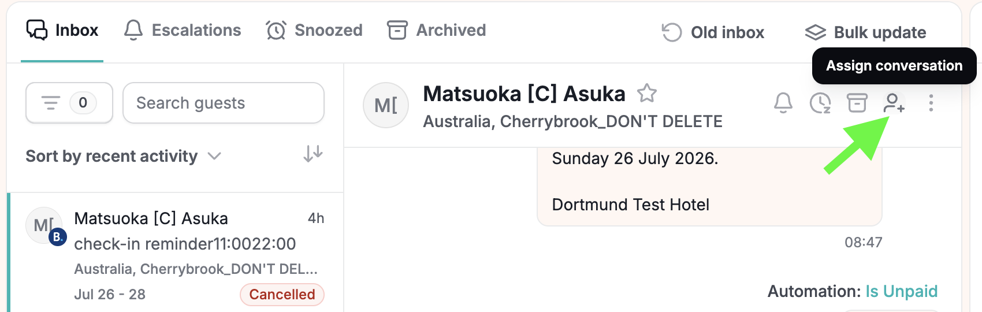Switch to the Escalations tab

pos(183,30)
